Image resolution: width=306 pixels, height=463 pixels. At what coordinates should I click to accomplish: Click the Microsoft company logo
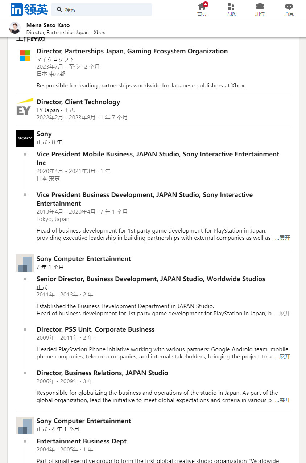(x=25, y=56)
